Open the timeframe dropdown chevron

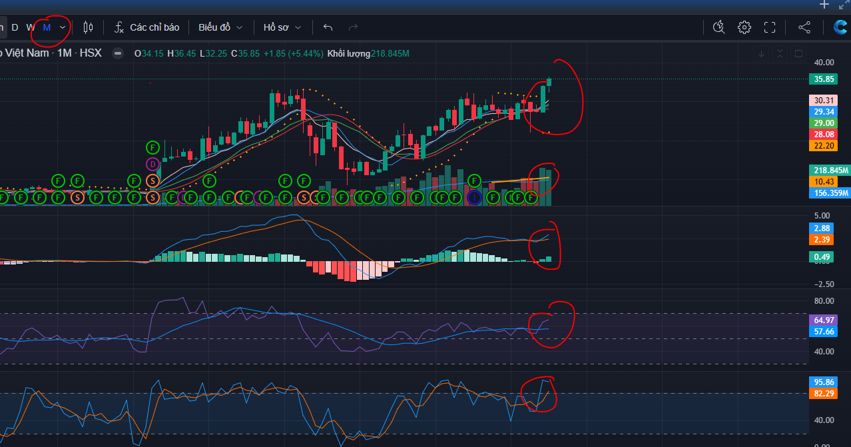click(63, 27)
